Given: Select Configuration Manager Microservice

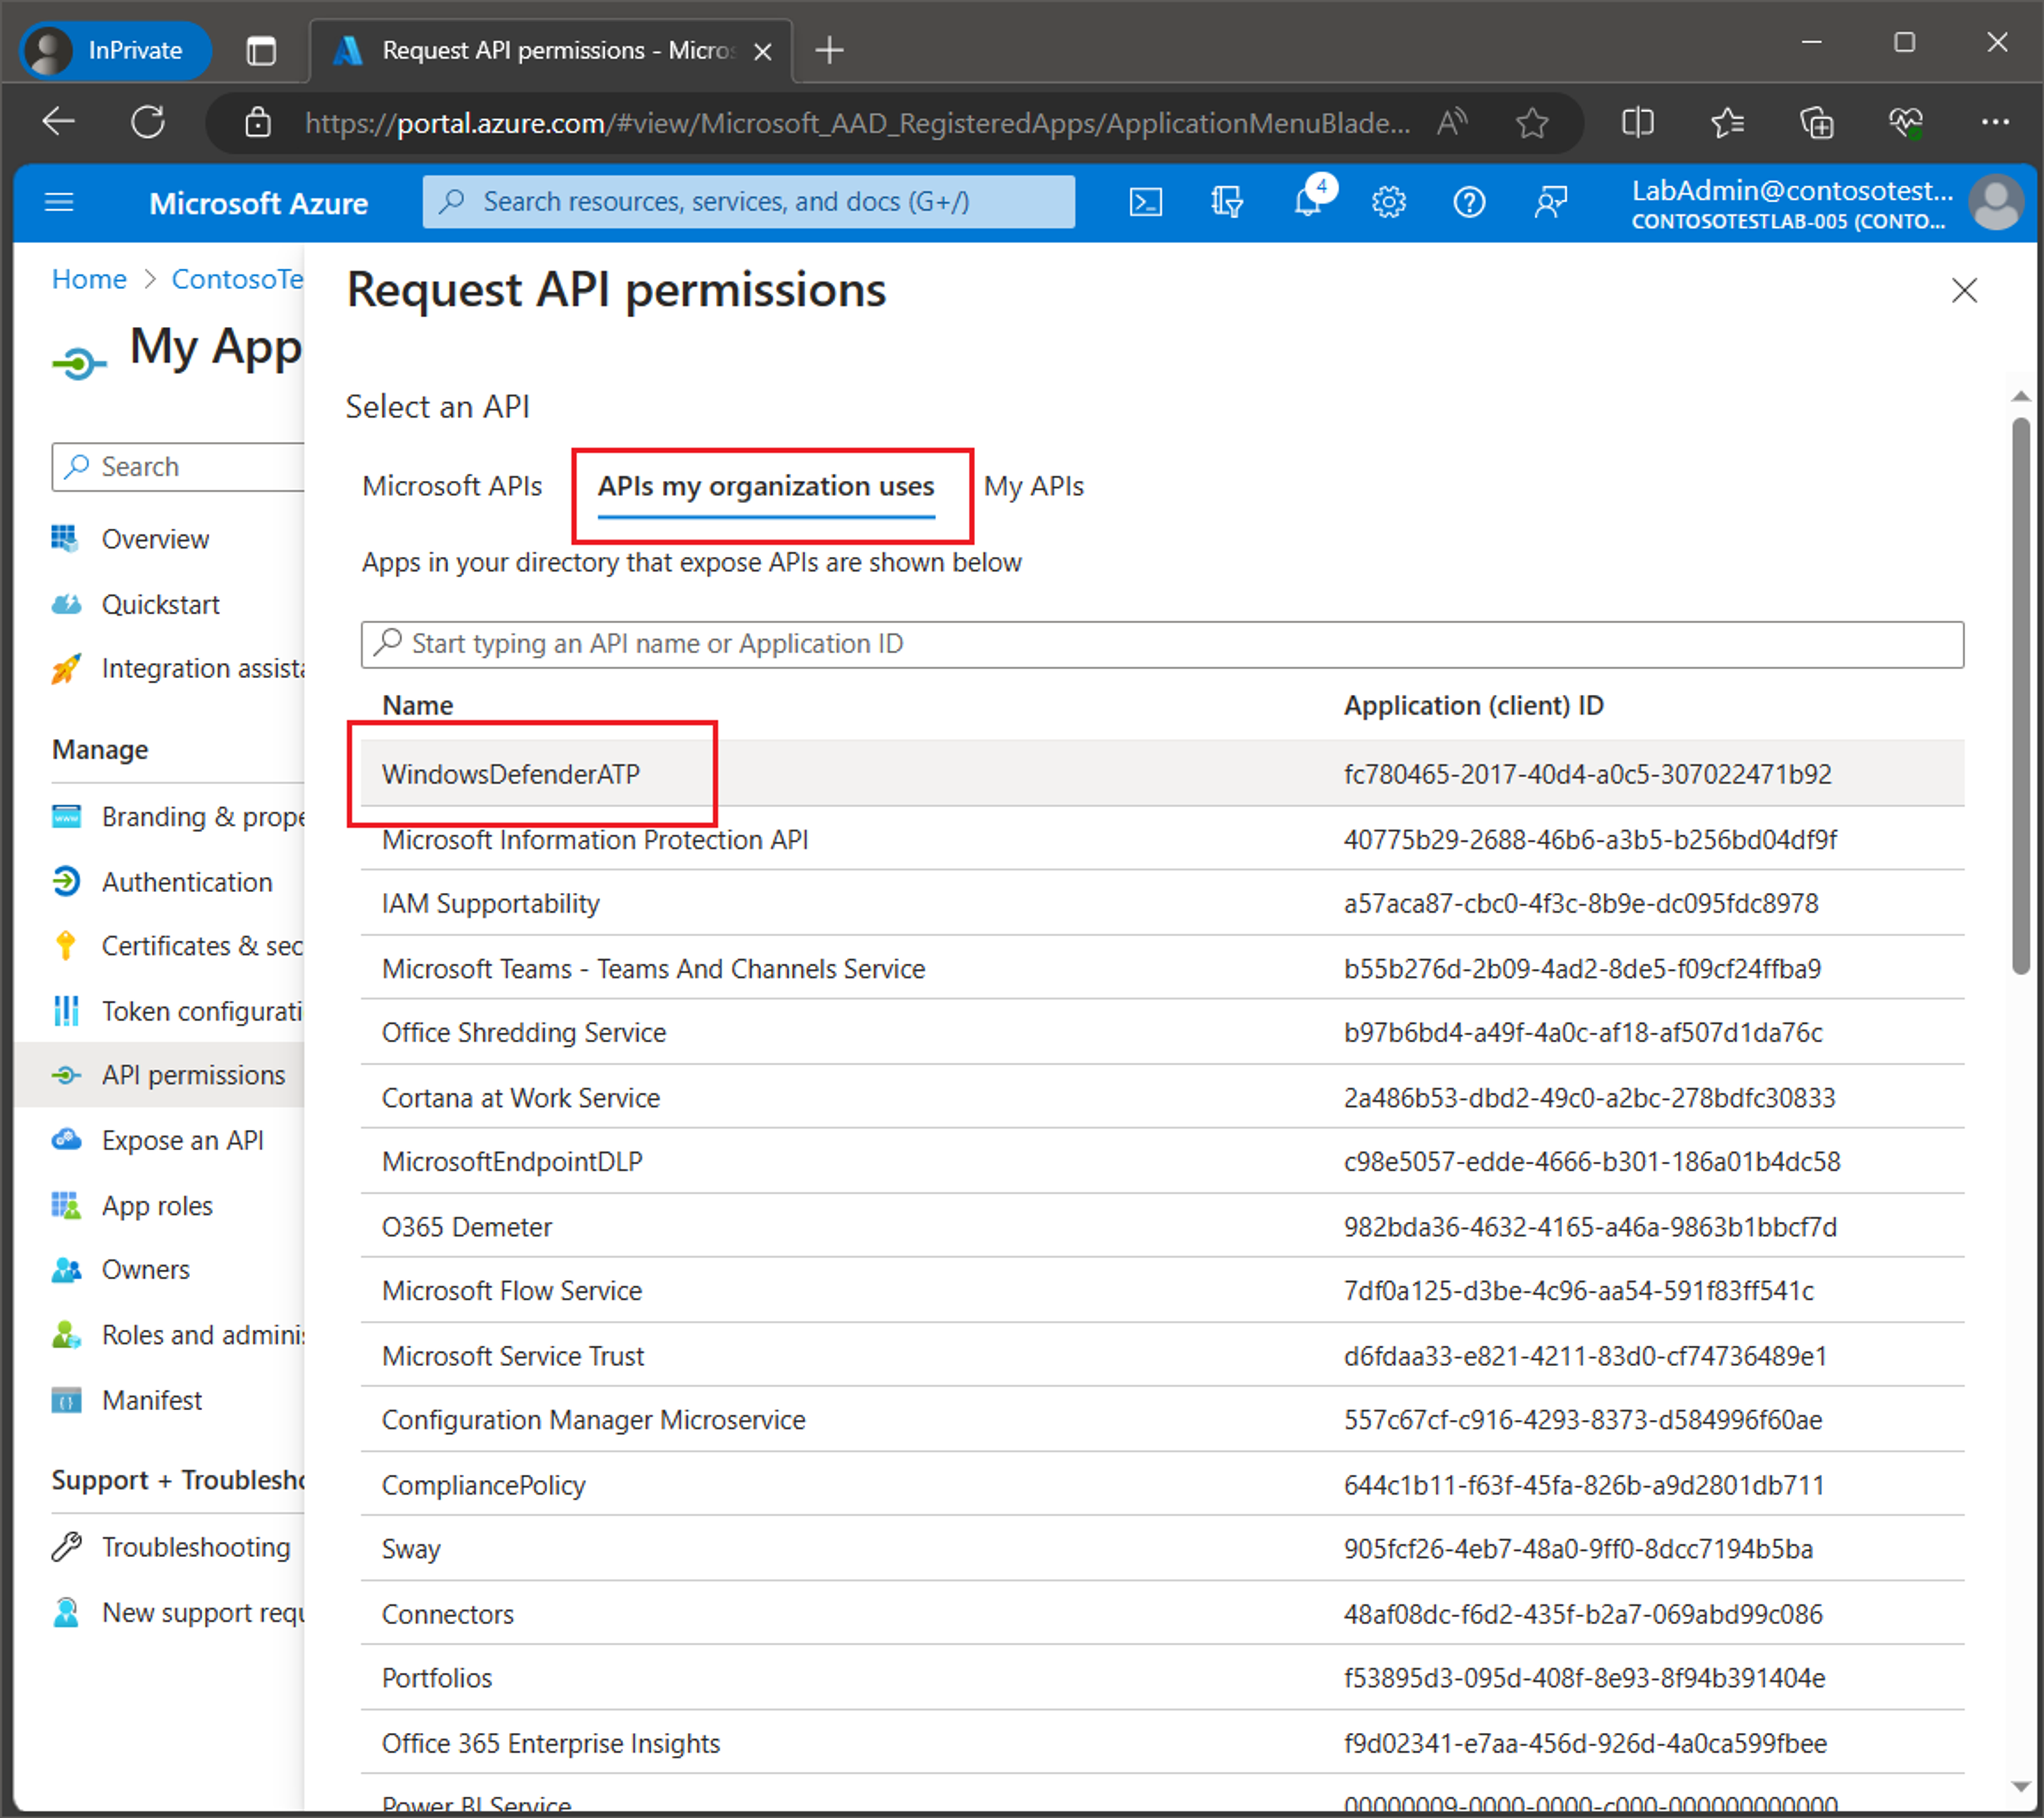Looking at the screenshot, I should 1162,1419.
